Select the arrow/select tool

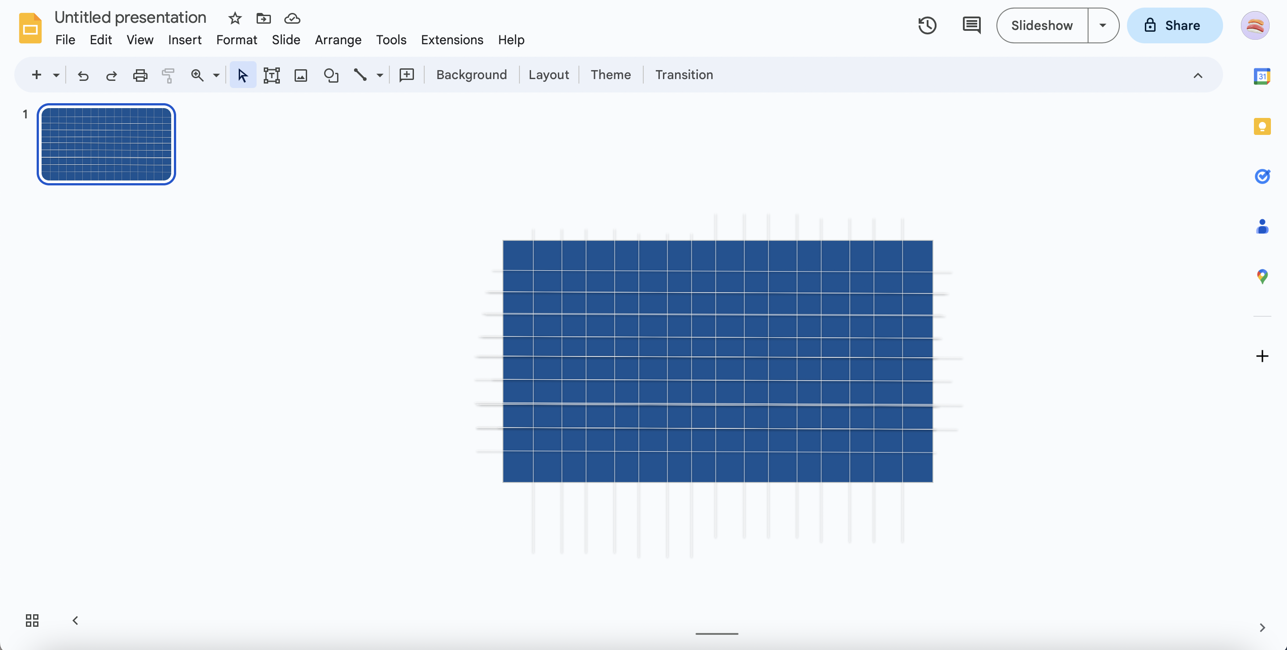click(x=241, y=75)
